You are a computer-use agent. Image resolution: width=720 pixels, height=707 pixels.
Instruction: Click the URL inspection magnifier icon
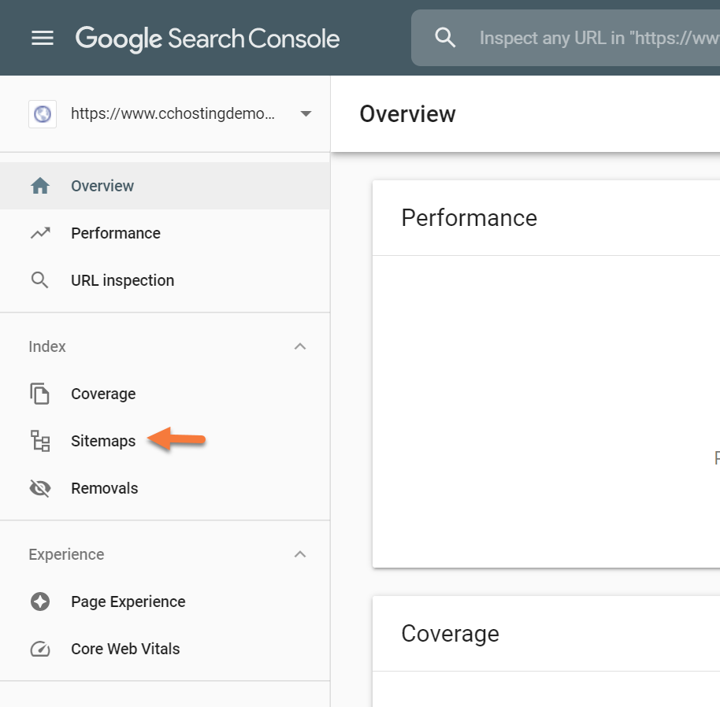click(x=40, y=280)
